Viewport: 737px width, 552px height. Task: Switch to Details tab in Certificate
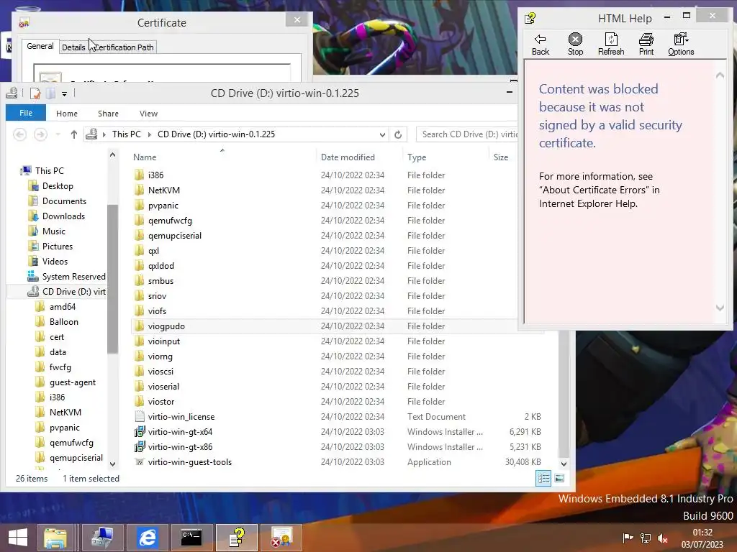(x=73, y=47)
